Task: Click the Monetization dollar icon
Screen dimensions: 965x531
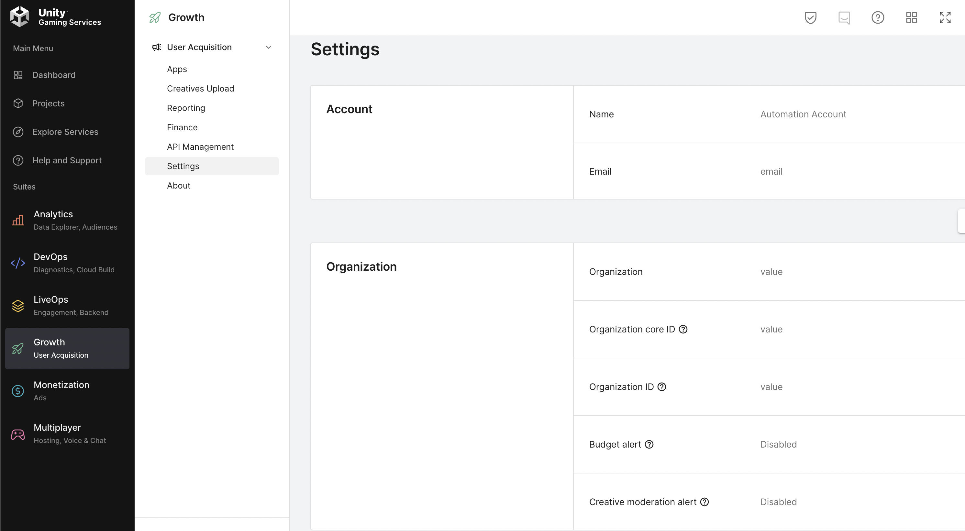Action: (x=18, y=391)
